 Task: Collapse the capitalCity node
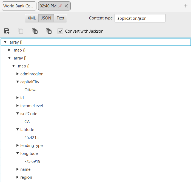[18, 82]
